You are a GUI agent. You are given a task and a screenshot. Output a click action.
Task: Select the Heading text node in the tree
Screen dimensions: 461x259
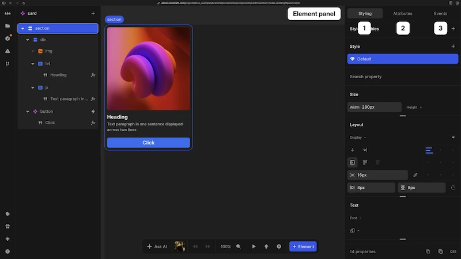pos(58,75)
